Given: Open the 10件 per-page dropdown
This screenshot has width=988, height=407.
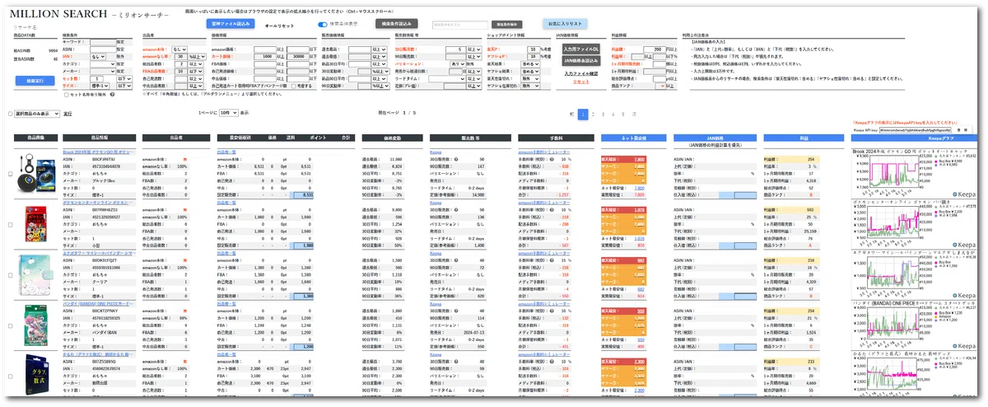Looking at the screenshot, I should [229, 112].
